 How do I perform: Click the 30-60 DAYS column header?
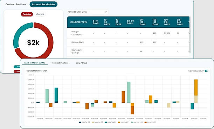coord(118,22)
